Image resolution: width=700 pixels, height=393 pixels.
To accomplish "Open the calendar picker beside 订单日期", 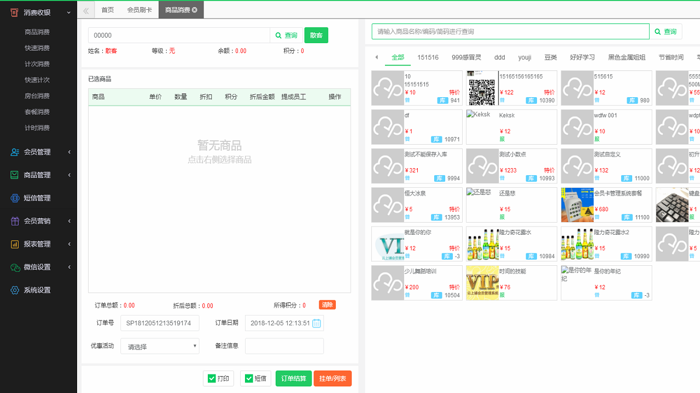I will 316,323.
